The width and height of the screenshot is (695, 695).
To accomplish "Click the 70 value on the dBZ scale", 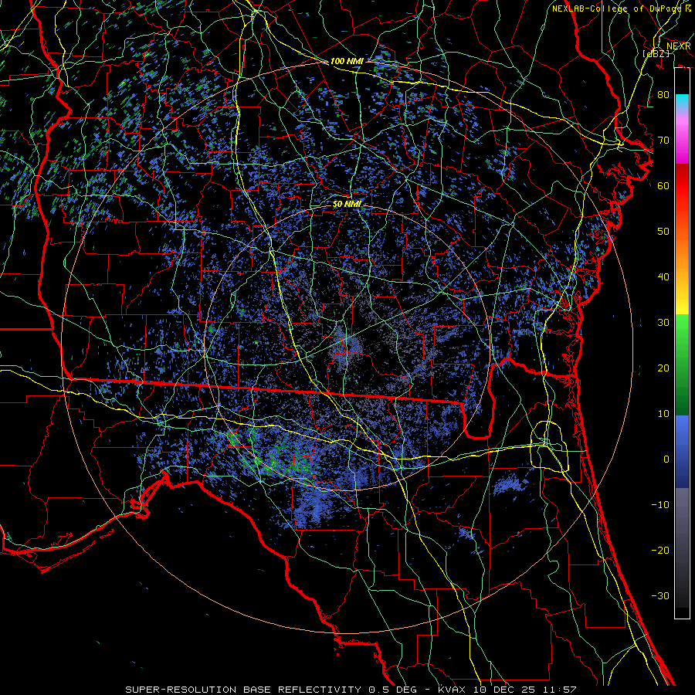I will pos(663,141).
